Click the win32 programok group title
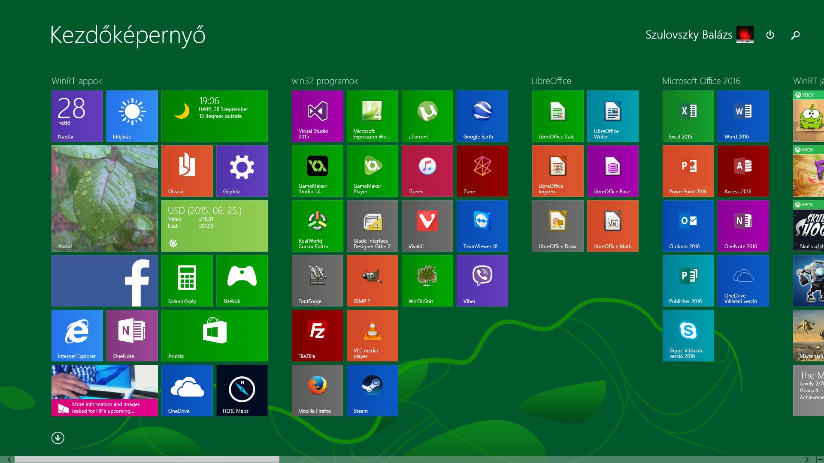 325,81
